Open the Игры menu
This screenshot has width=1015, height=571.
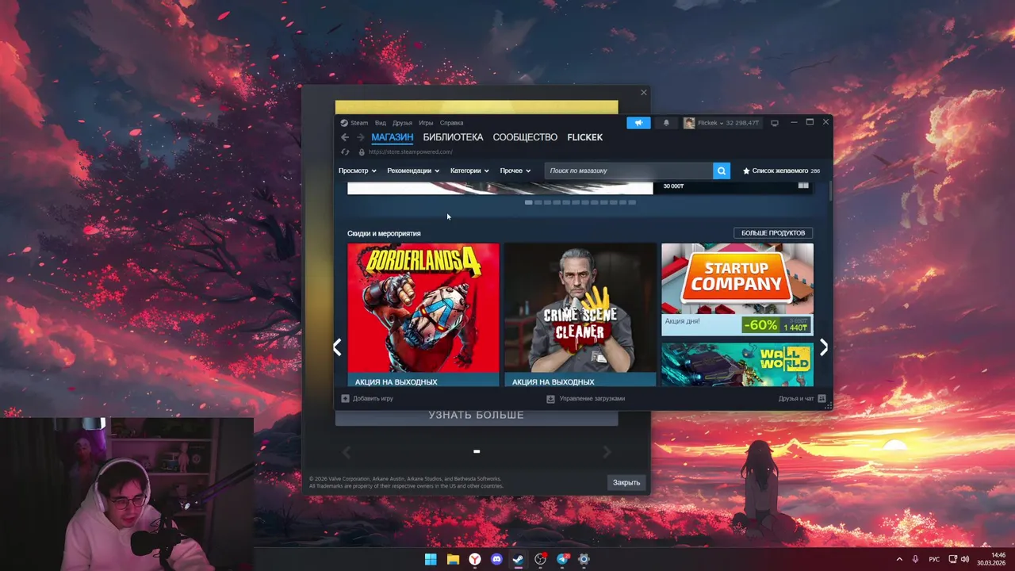point(426,123)
